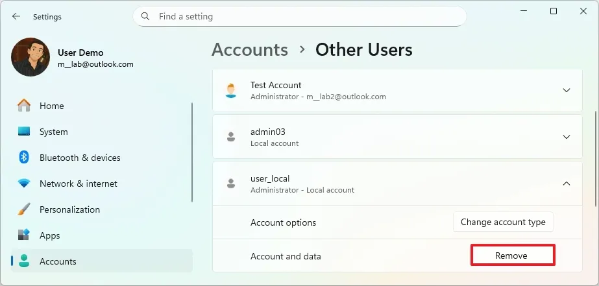Remove the user_local account
Screen dimensions: 599x286
[x=511, y=256]
